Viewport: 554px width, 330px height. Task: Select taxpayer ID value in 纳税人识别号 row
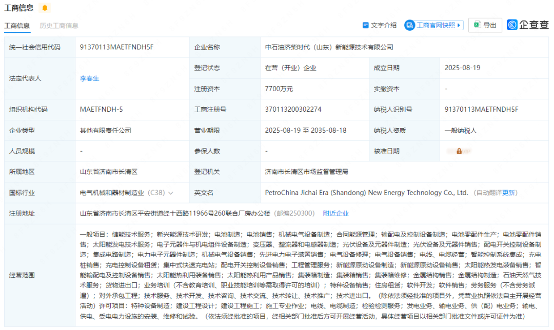click(481, 110)
